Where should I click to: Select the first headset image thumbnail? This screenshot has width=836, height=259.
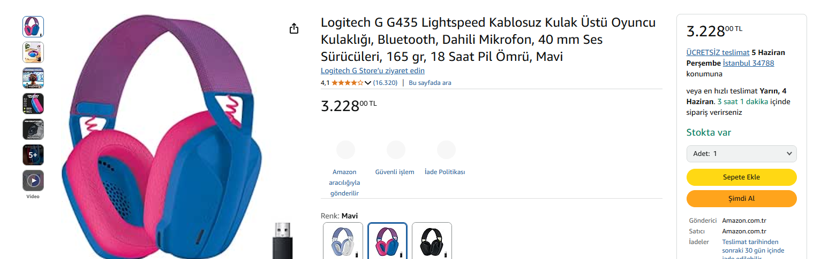click(x=33, y=27)
